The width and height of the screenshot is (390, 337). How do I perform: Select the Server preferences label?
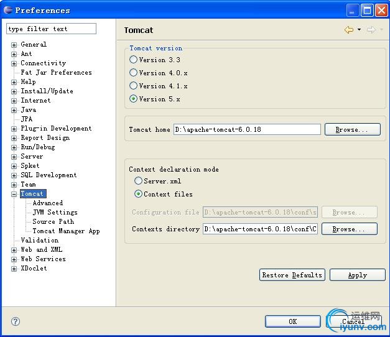[32, 157]
